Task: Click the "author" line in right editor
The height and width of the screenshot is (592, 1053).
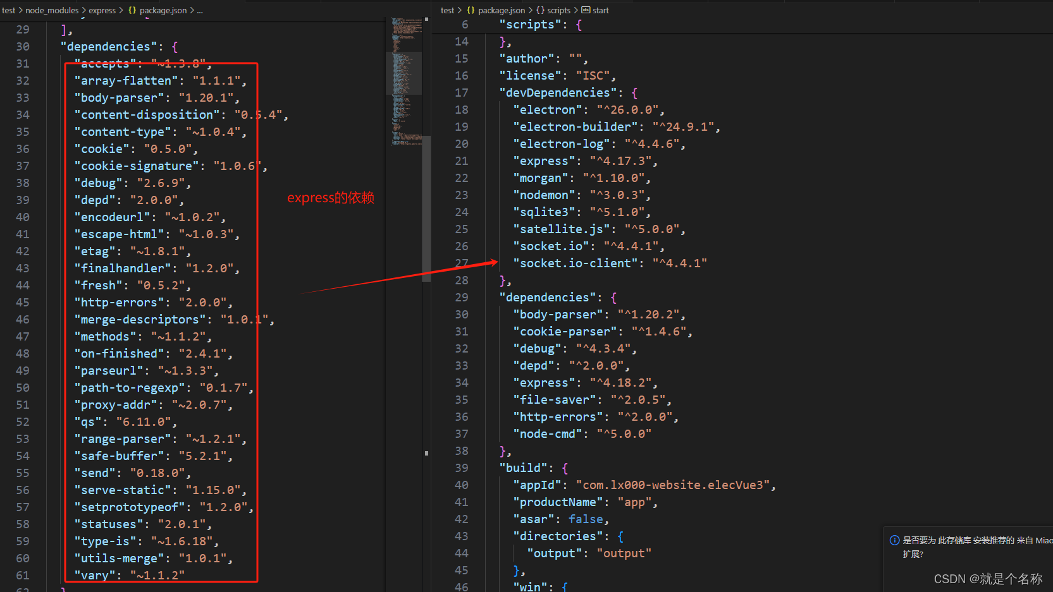Action: [x=544, y=59]
